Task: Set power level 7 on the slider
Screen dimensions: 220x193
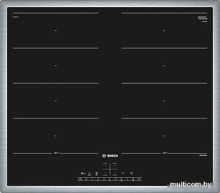Action: tap(127, 179)
